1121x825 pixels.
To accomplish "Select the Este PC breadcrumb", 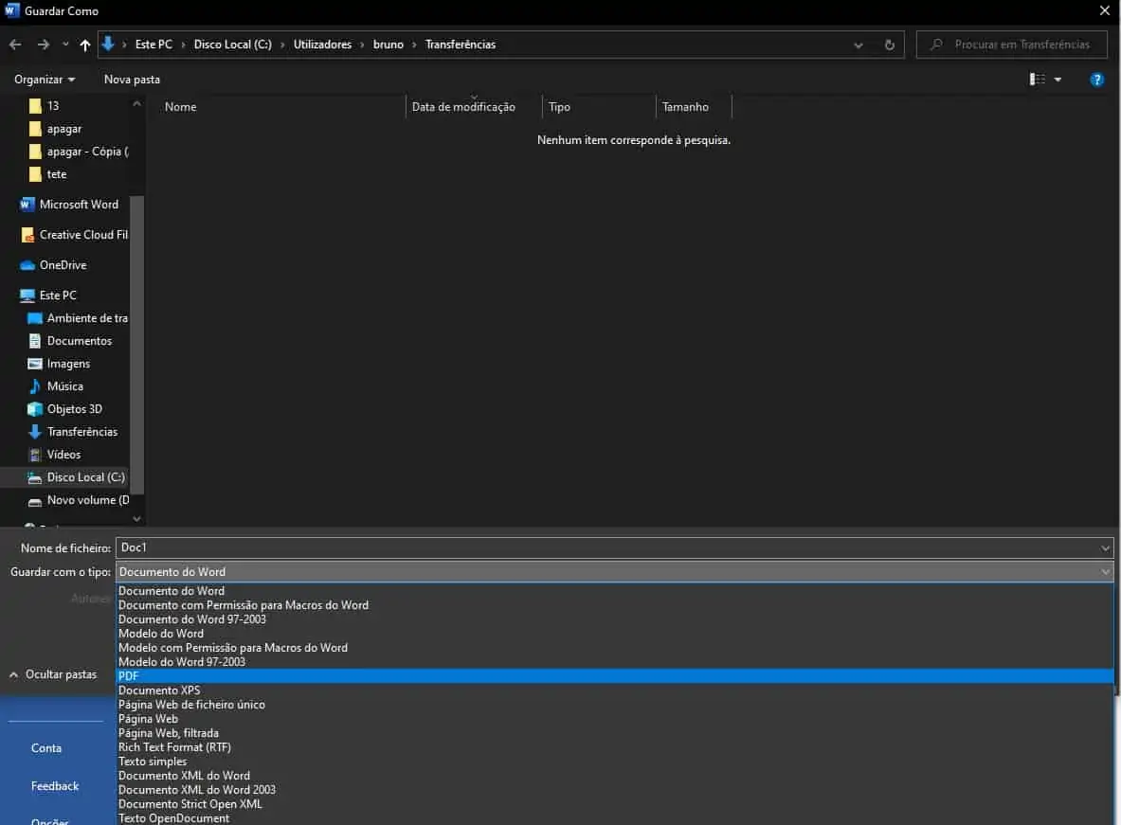I will pyautogui.click(x=154, y=45).
